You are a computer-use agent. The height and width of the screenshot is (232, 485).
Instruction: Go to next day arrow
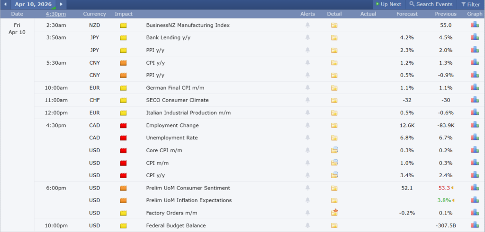click(62, 4)
